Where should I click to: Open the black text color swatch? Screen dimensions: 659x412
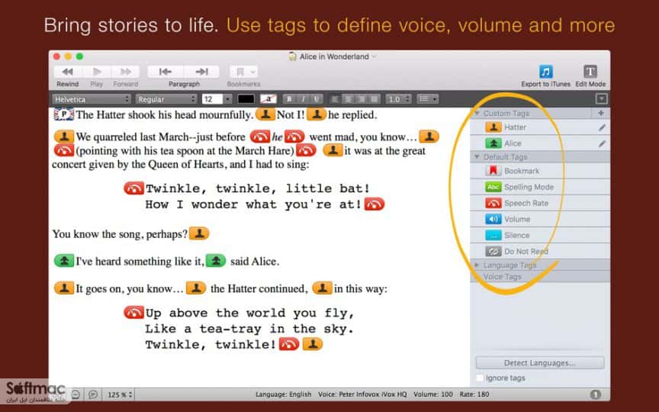pos(246,99)
